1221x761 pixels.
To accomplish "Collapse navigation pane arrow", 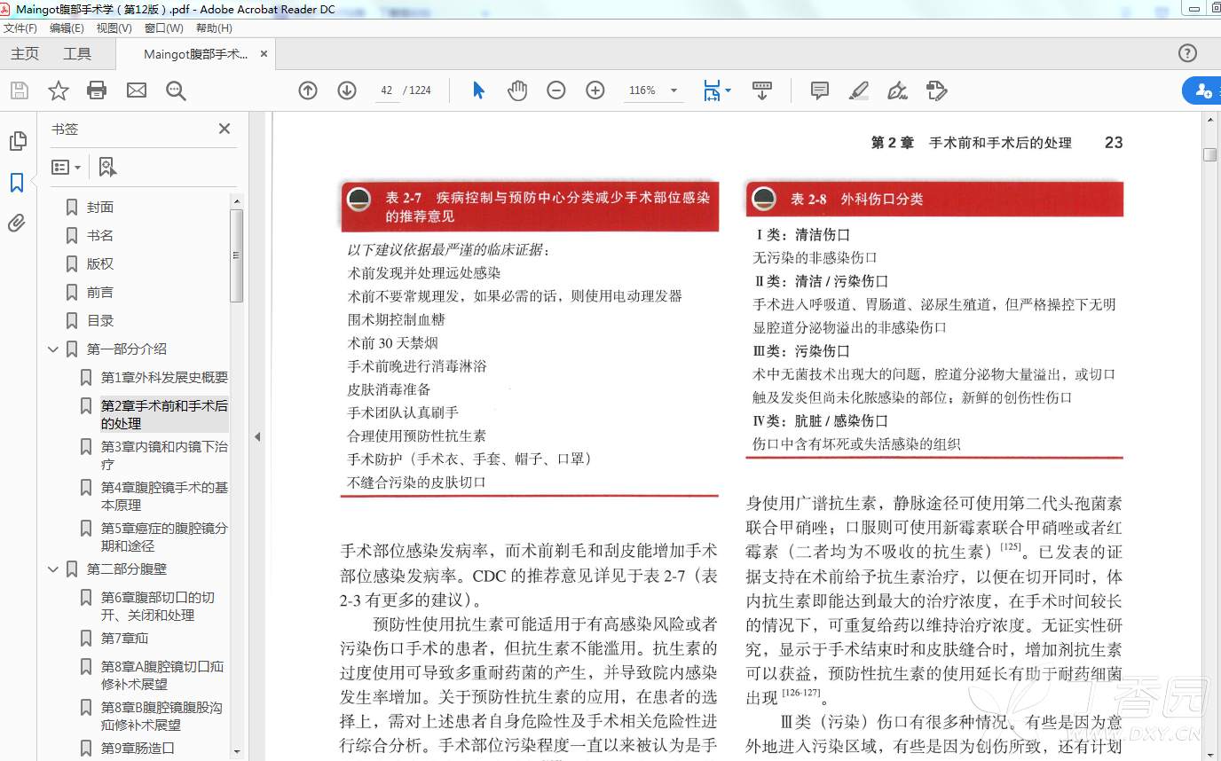I will 257,436.
